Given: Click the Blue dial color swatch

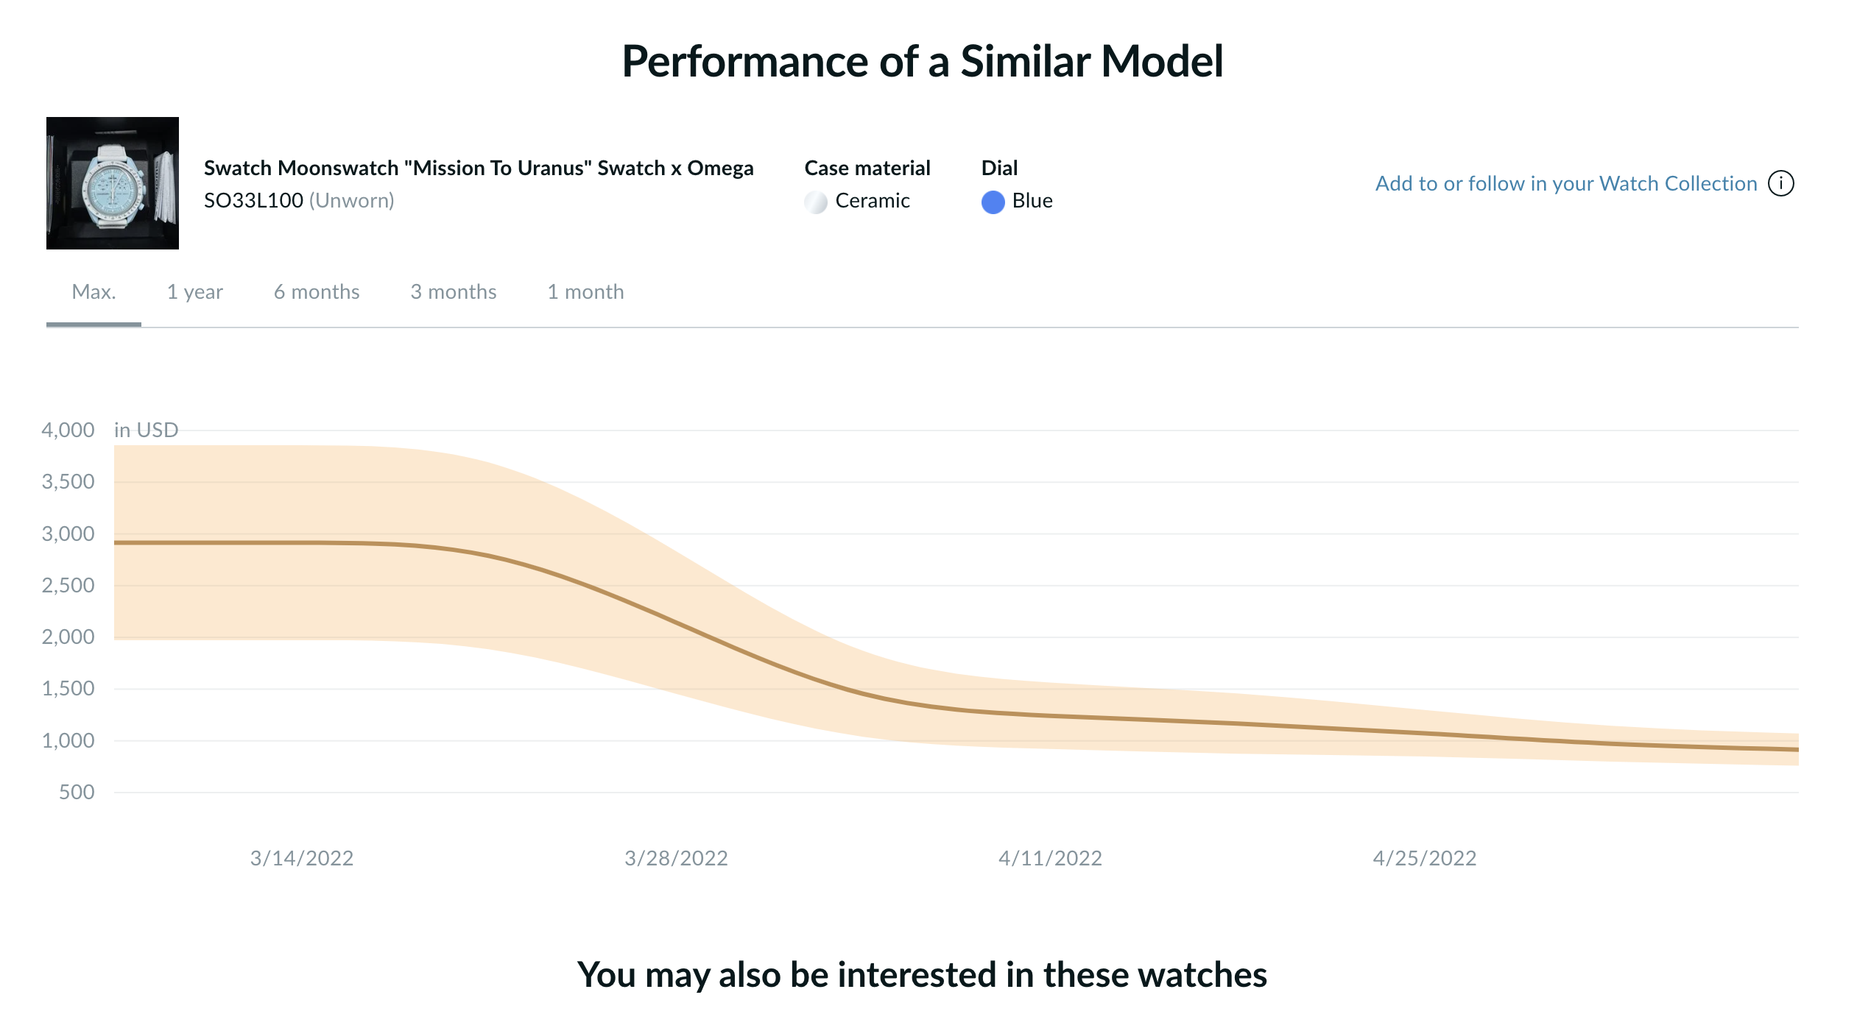Looking at the screenshot, I should tap(993, 202).
